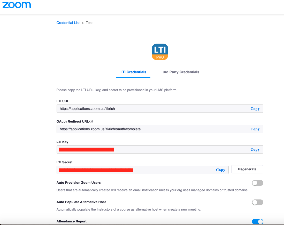Click the "OAuth Redirect URL" label
The image size is (284, 225).
73,122
